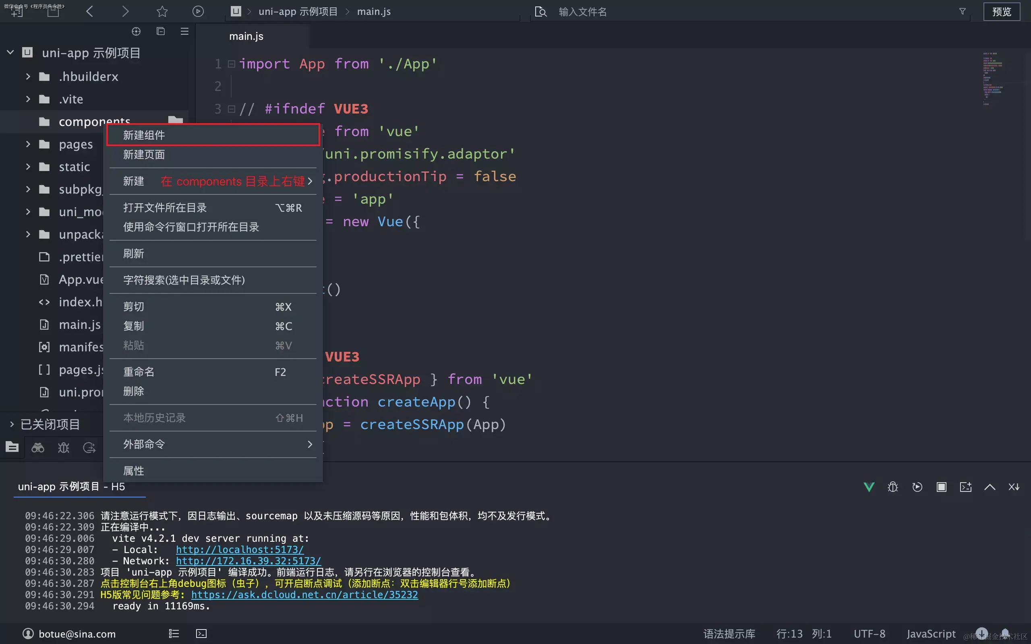Click the stop run square icon

941,487
